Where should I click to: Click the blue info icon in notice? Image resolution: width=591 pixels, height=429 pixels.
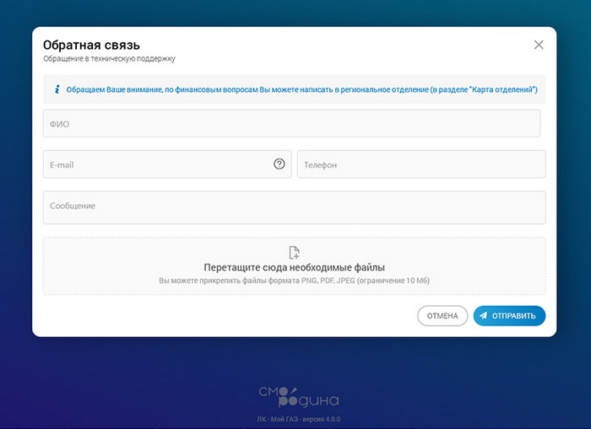(57, 89)
